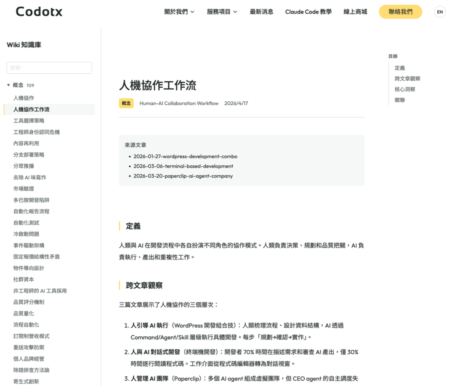Open 訂閱制營收模式 entry
The height and width of the screenshot is (386, 462).
[x=31, y=336]
